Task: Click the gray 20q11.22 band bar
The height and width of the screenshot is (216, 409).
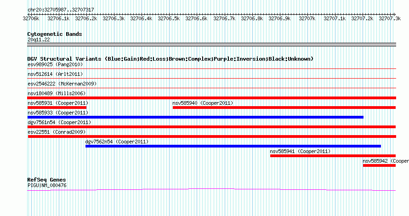Action: 211,45
